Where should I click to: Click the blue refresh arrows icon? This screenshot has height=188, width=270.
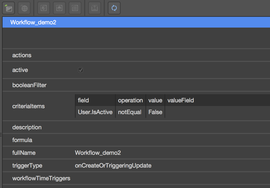(114, 8)
